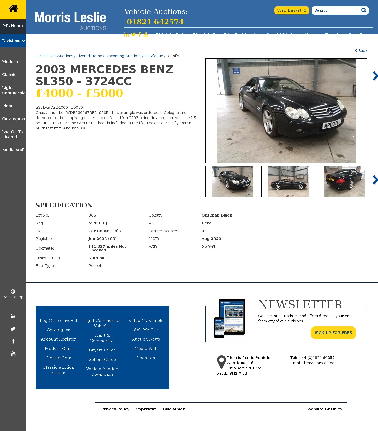Click sidebar YouTube icon
378x431 pixels.
point(13,354)
